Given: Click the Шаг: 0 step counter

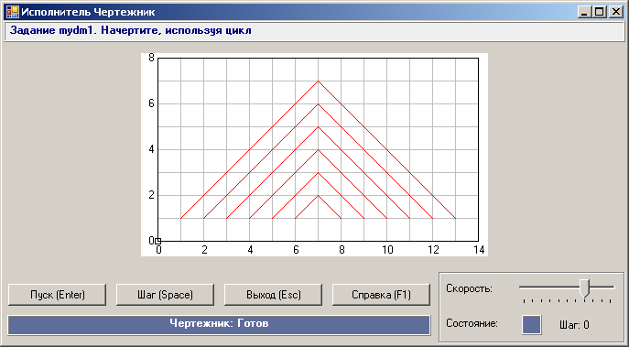Looking at the screenshot, I should click(x=574, y=325).
